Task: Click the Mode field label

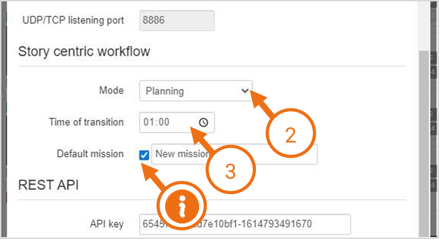Action: coord(111,90)
